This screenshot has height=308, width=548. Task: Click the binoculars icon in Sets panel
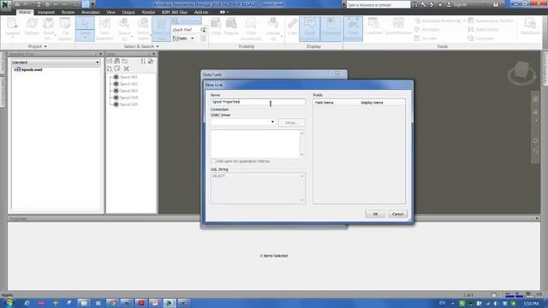[116, 61]
